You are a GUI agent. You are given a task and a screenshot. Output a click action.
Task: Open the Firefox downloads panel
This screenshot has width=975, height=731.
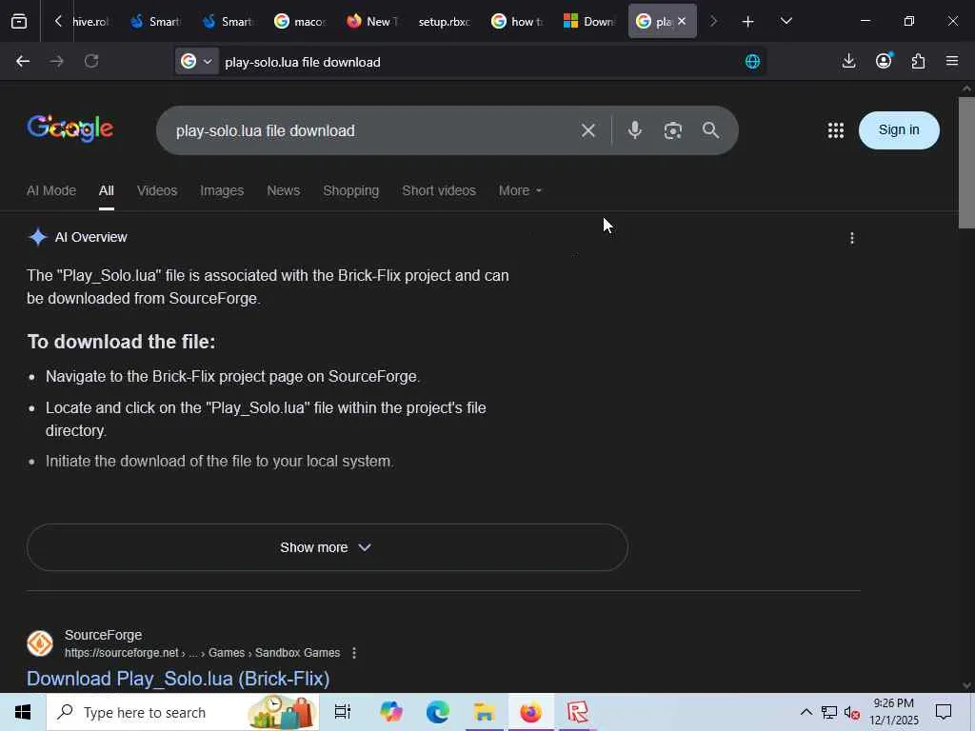(x=848, y=61)
